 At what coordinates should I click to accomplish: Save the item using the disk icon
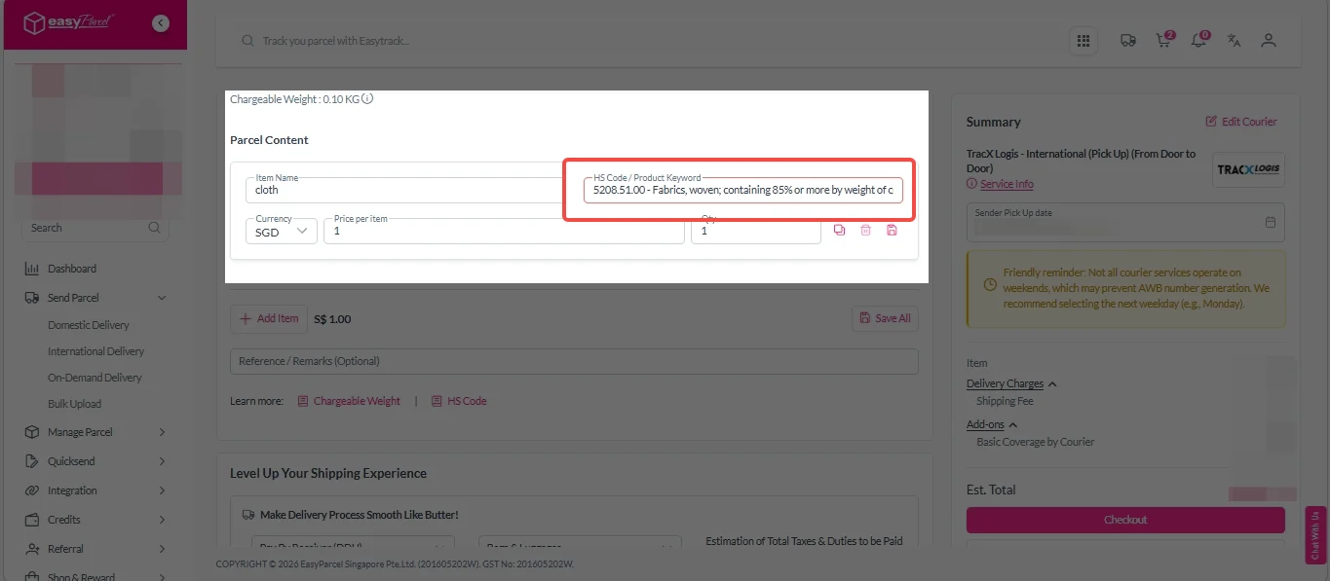coord(892,231)
